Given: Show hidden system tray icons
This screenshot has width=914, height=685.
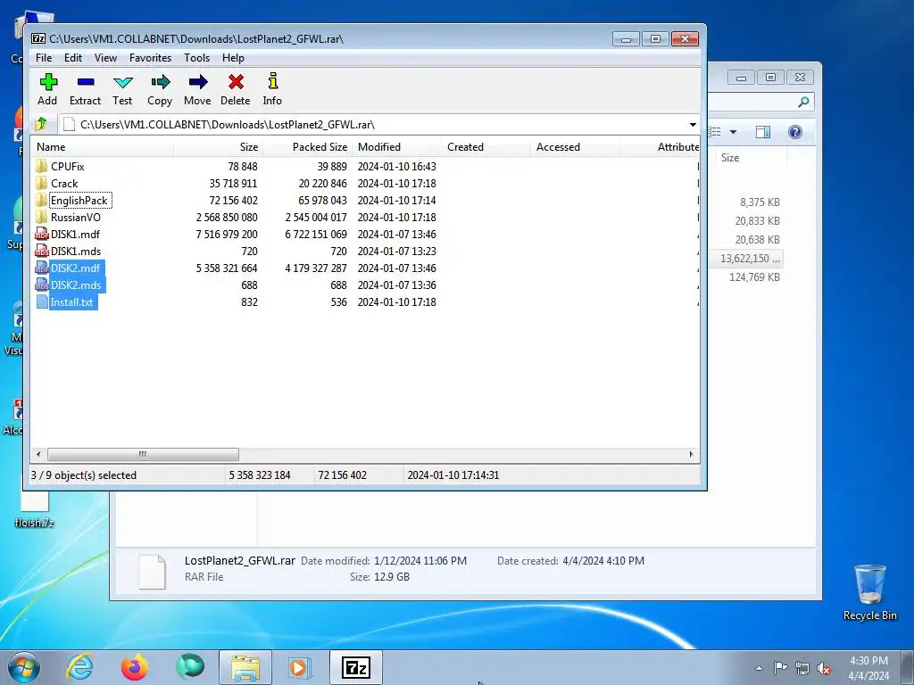Looking at the screenshot, I should tap(759, 668).
